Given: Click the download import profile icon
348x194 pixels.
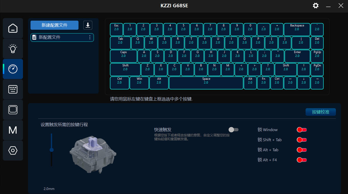Looking at the screenshot, I should click(88, 25).
